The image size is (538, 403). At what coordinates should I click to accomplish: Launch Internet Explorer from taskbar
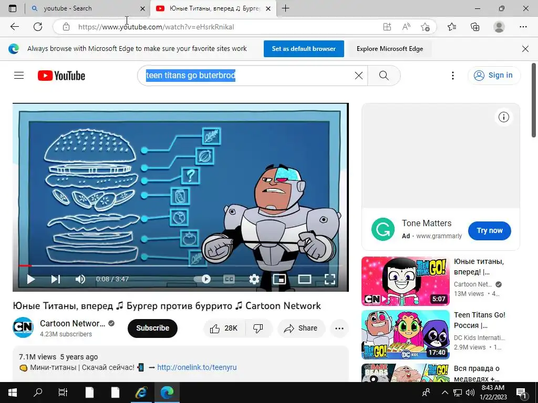141,393
